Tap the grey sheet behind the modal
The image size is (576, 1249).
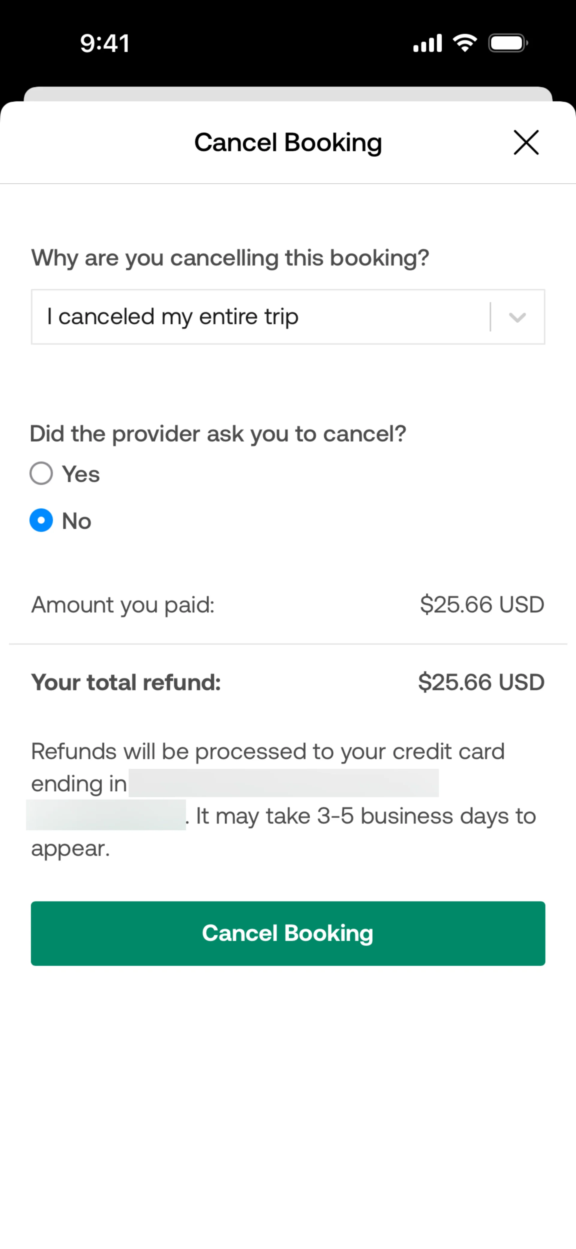[x=288, y=94]
